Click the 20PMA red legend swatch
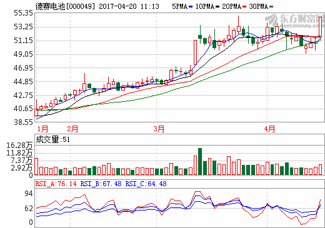This screenshot has width=325, height=228. point(244,7)
